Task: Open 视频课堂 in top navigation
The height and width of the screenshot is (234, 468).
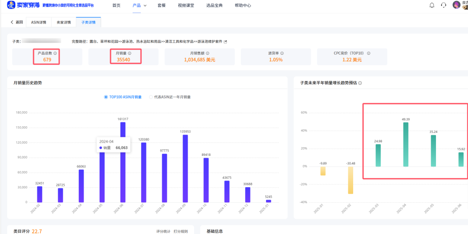Action: 186,5
